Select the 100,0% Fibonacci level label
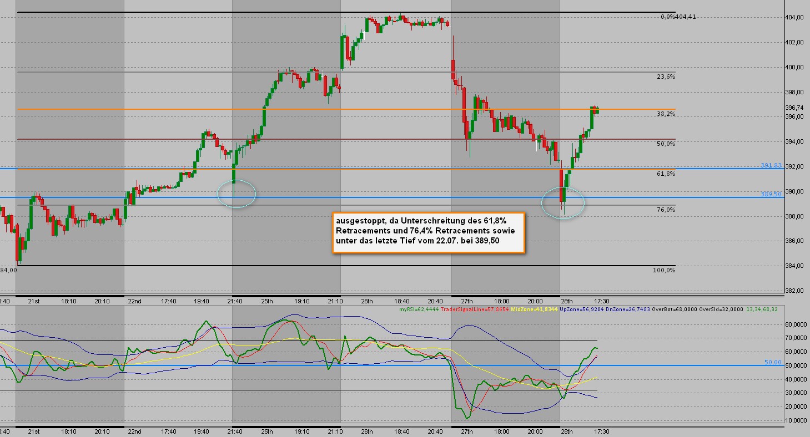This screenshot has width=810, height=437. click(665, 270)
